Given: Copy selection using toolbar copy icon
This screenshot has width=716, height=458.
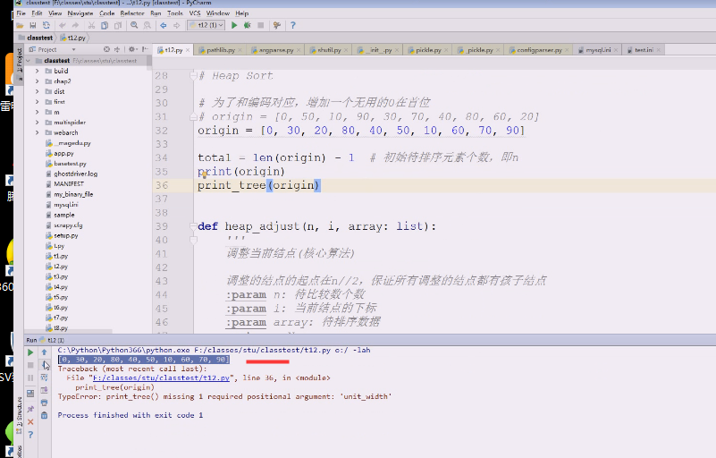Looking at the screenshot, I should (105, 26).
